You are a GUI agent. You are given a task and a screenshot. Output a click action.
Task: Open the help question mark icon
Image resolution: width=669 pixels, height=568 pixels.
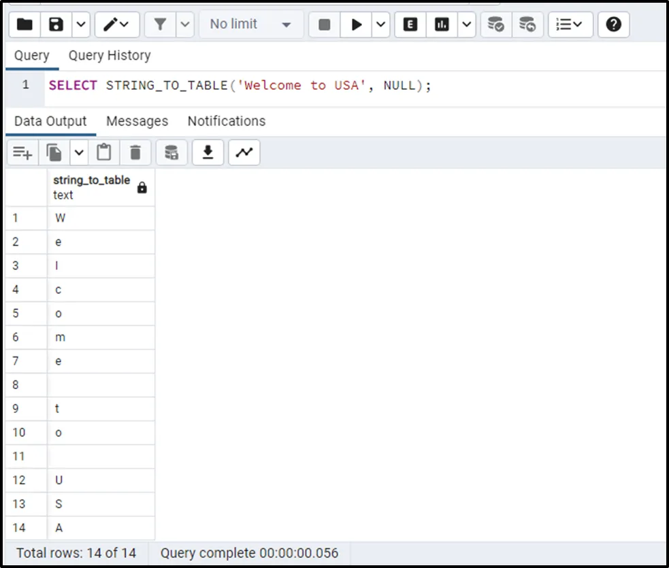tap(613, 24)
